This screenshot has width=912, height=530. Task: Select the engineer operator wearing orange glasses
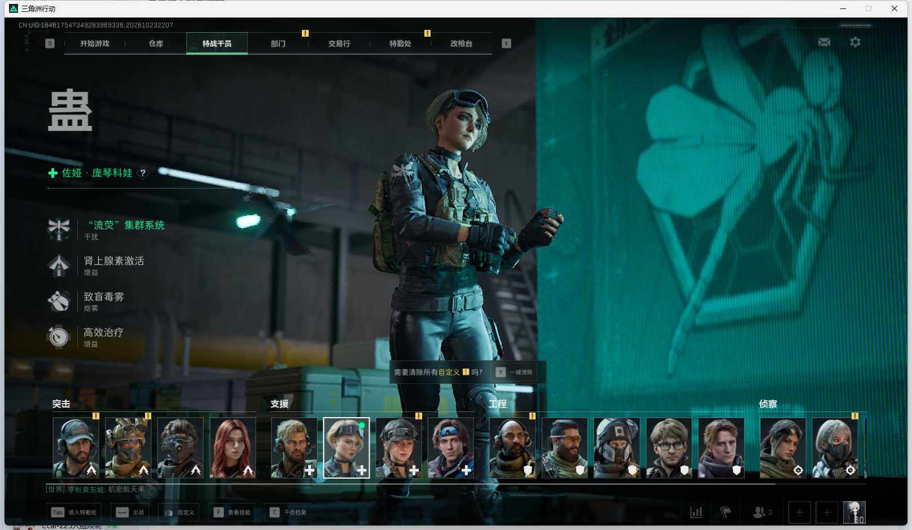point(565,448)
